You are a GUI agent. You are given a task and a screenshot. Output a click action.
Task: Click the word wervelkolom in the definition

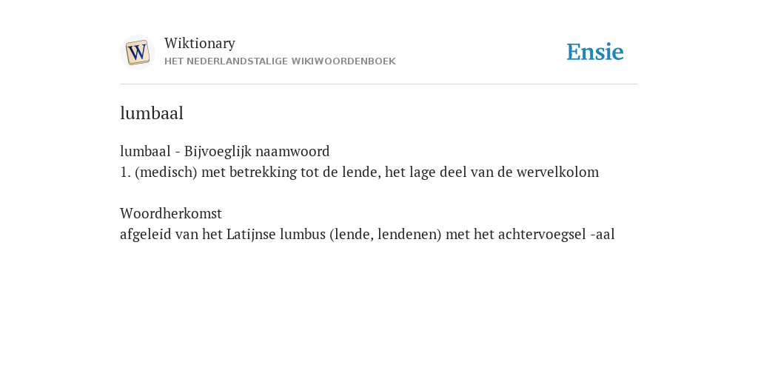point(557,172)
